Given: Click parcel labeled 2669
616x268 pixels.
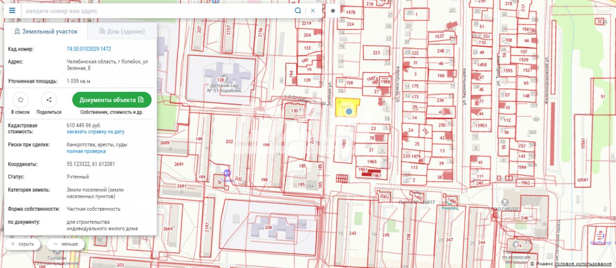Looking at the screenshot, I should [167, 229].
